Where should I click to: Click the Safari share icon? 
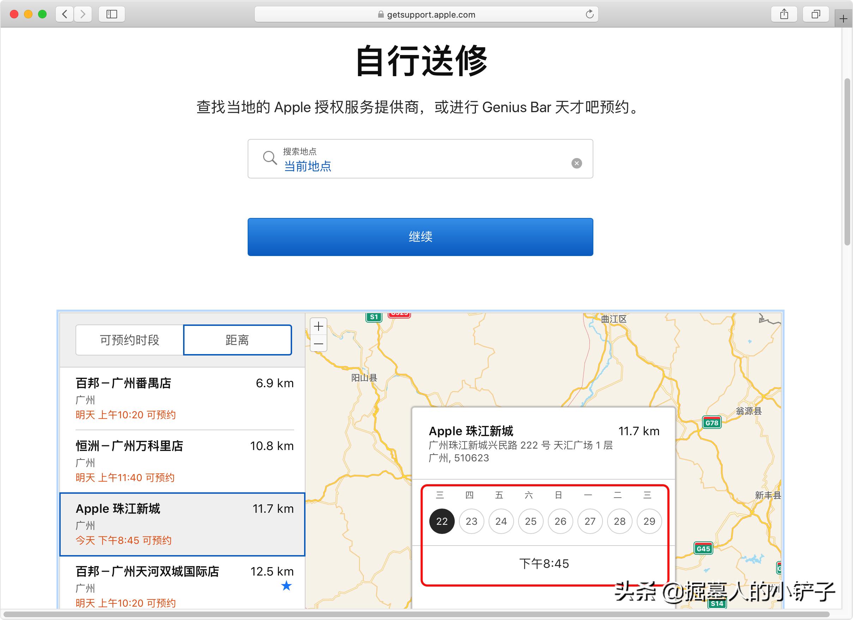point(784,14)
